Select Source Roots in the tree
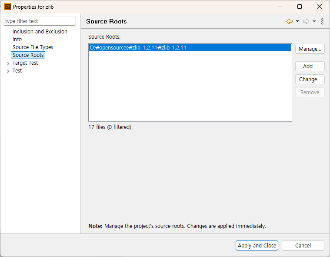This screenshot has width=330, height=257. click(28, 55)
